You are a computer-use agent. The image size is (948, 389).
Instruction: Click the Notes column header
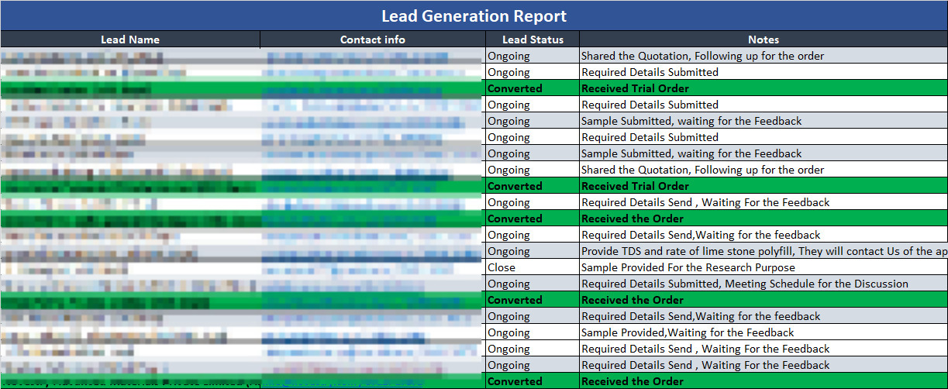763,40
